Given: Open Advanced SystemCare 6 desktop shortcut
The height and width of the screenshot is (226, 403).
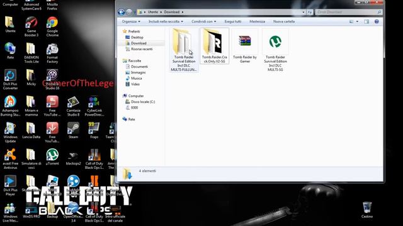Looking at the screenshot, I should pos(31,5).
